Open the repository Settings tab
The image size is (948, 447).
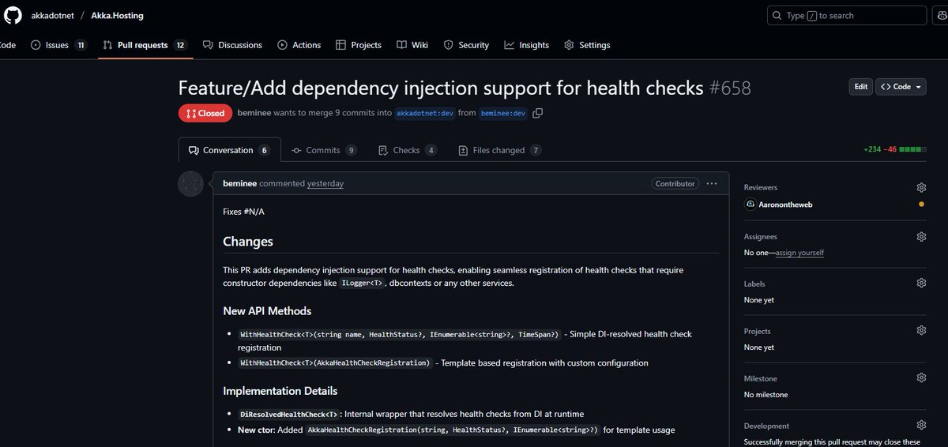pos(587,45)
